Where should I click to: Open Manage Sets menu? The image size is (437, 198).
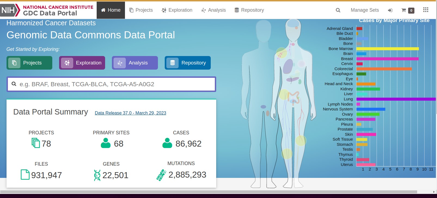365,10
